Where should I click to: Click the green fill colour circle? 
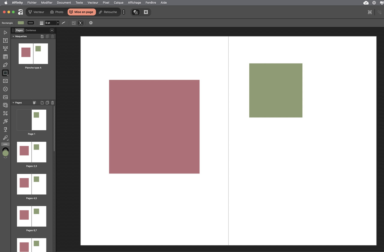tap(5, 153)
